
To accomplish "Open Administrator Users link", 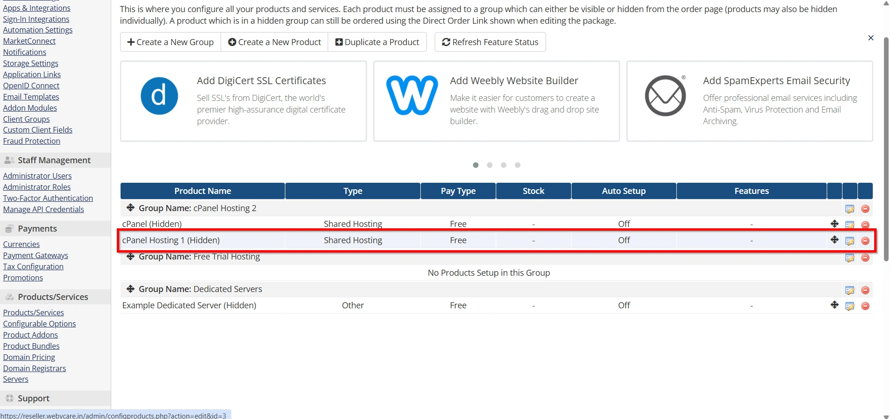I will coord(37,176).
